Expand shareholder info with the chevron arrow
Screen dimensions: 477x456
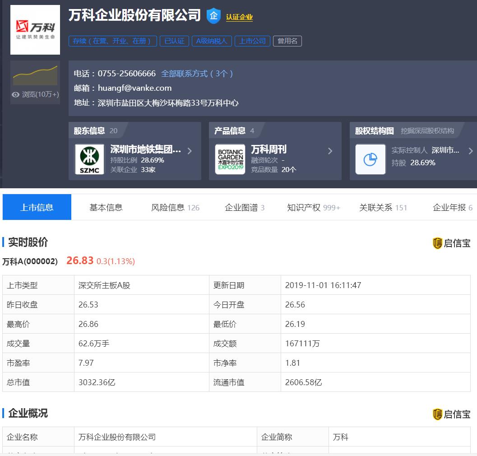(x=190, y=151)
